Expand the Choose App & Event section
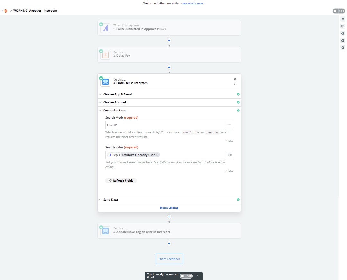 pyautogui.click(x=169, y=94)
